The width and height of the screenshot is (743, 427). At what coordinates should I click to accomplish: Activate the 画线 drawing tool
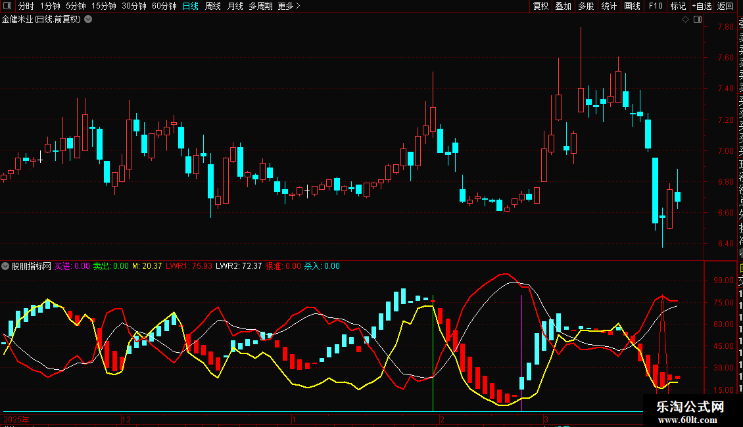[x=632, y=6]
